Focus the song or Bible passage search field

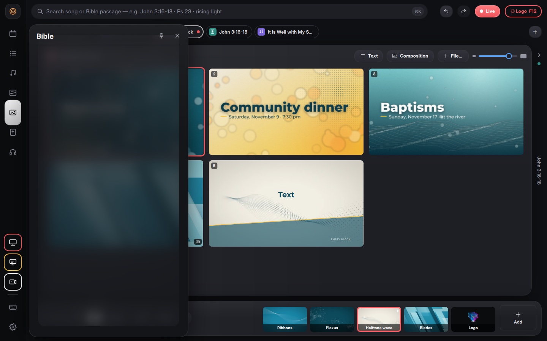coord(229,11)
